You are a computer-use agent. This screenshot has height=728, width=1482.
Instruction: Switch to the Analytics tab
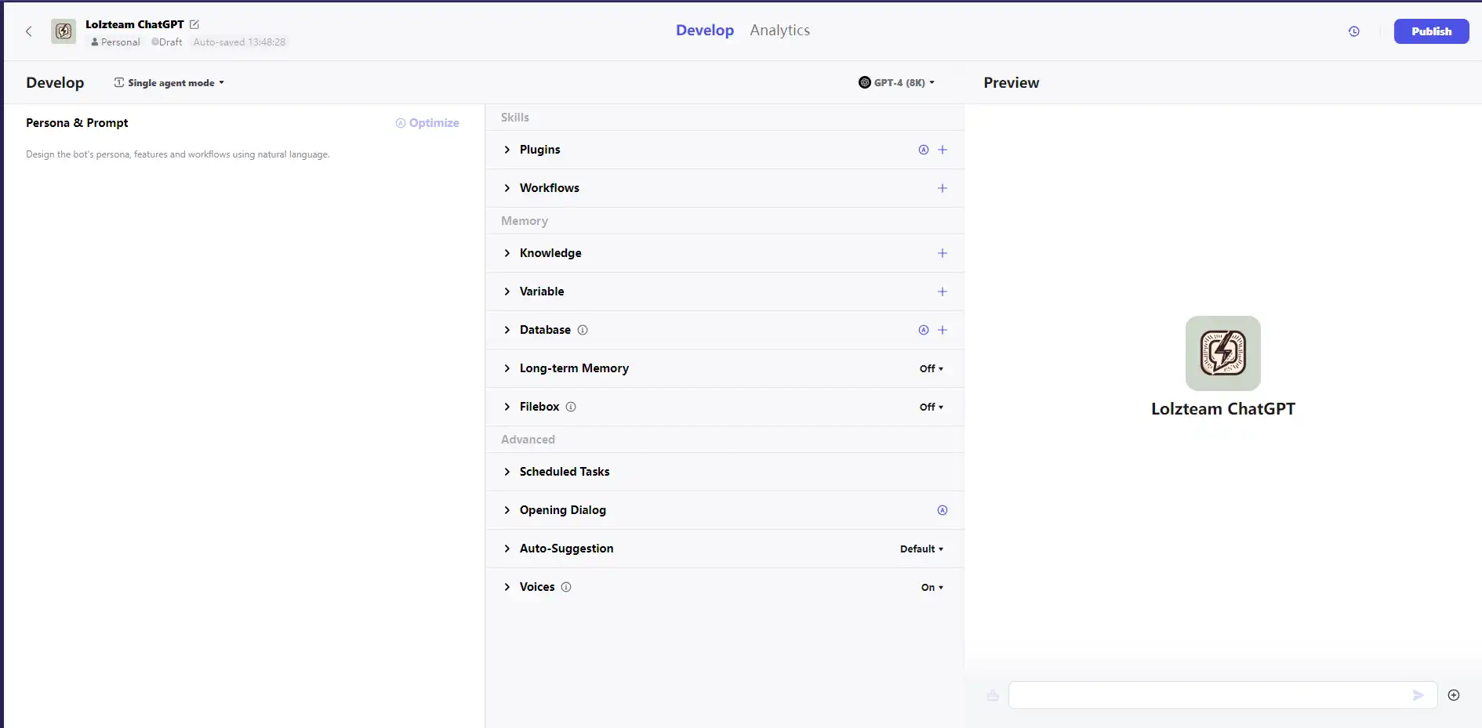(x=779, y=30)
